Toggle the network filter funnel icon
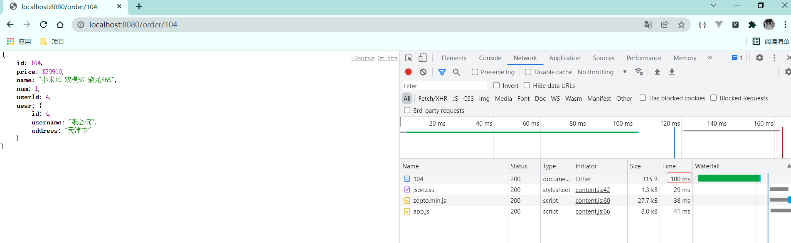 tap(442, 72)
